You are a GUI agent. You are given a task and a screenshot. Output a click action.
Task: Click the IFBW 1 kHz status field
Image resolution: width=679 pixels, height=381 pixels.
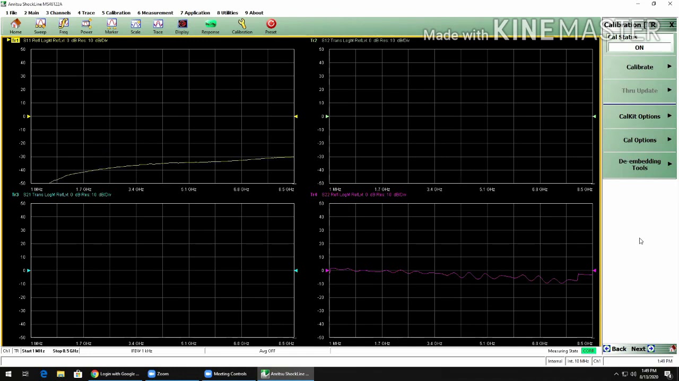click(142, 351)
